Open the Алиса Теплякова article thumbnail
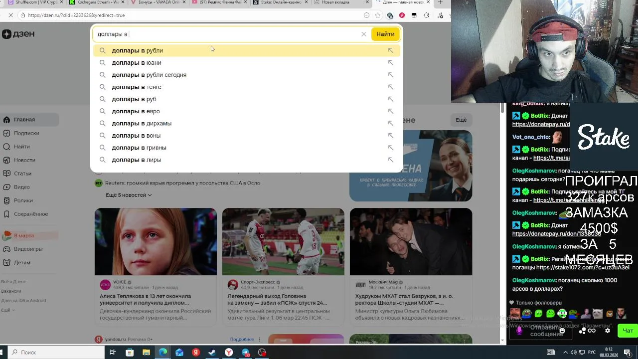Image resolution: width=638 pixels, height=359 pixels. [156, 241]
